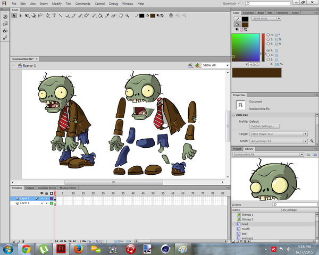Select the Selection arrow tool
Viewport: 319px width, 255px height.
point(14,15)
